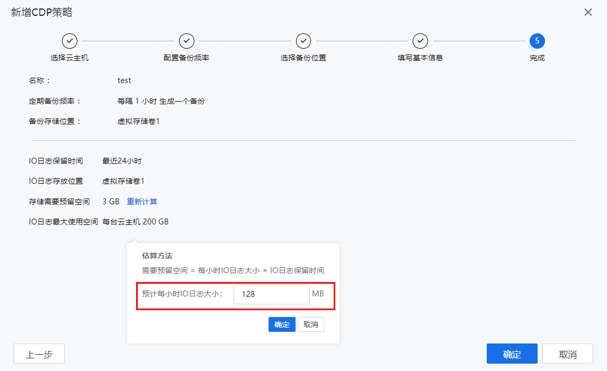The width and height of the screenshot is (607, 371).
Task: Select the 填写基本信息 step label
Action: point(420,58)
